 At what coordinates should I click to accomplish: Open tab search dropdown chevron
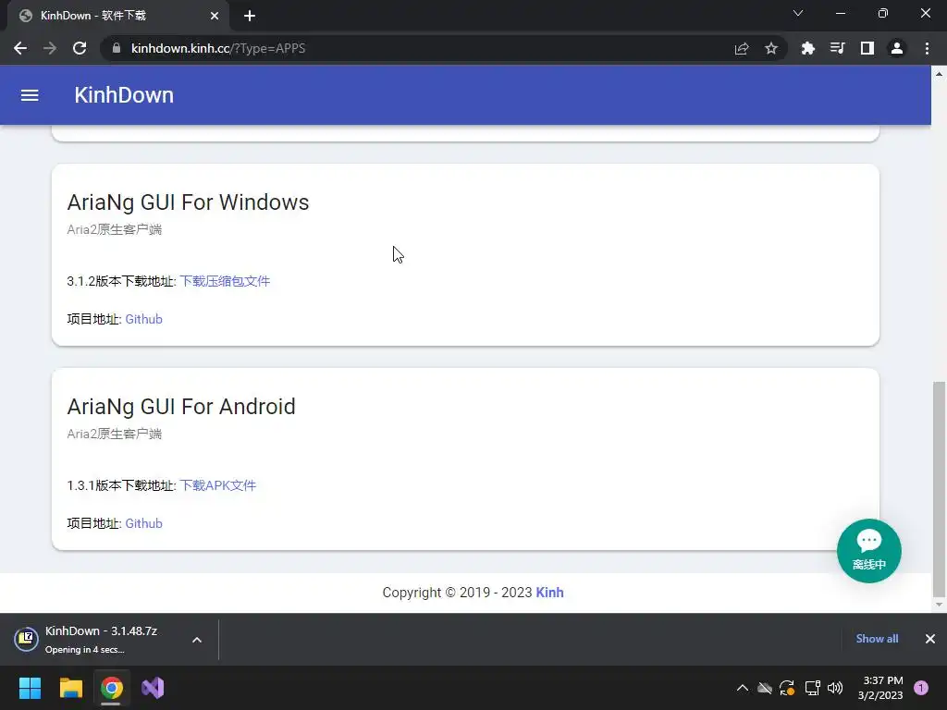tap(798, 13)
